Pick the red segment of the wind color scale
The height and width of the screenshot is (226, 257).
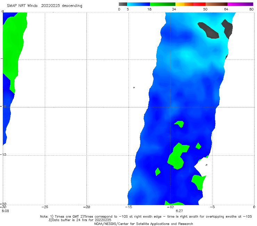pos(199,4)
